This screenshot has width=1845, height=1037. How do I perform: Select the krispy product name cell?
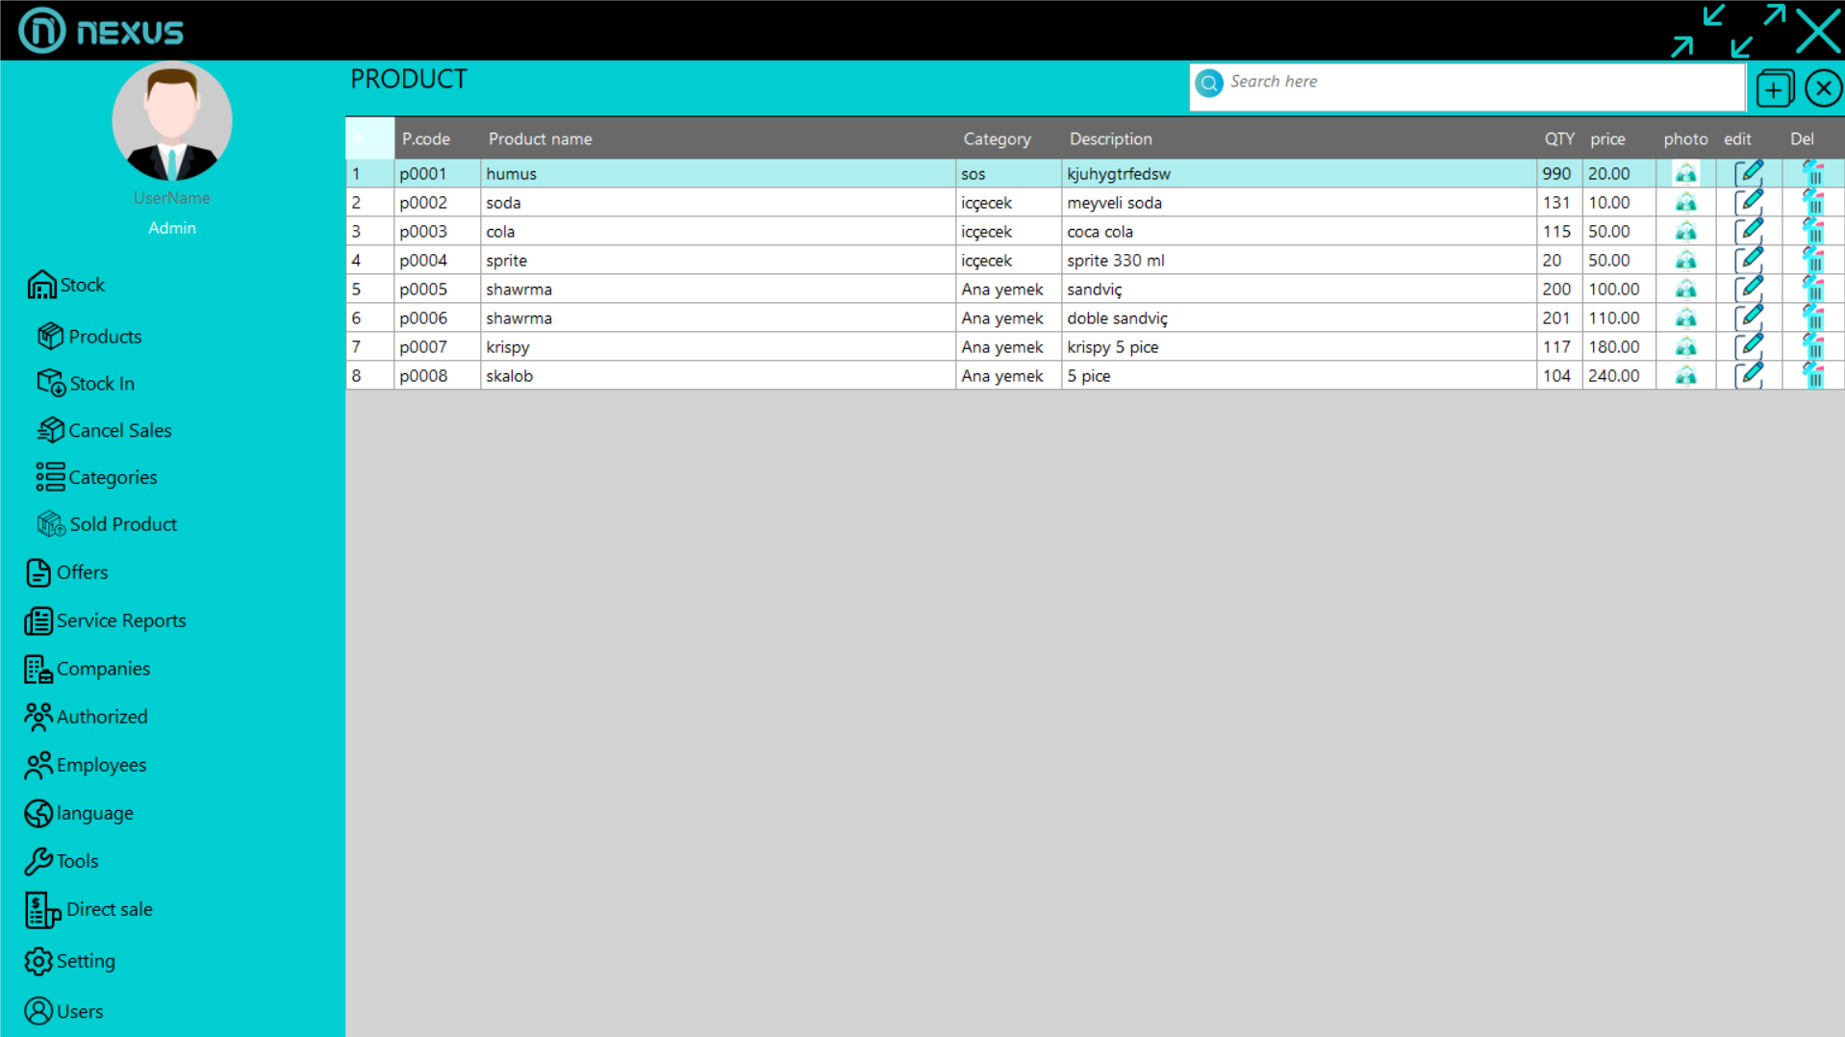coord(718,347)
